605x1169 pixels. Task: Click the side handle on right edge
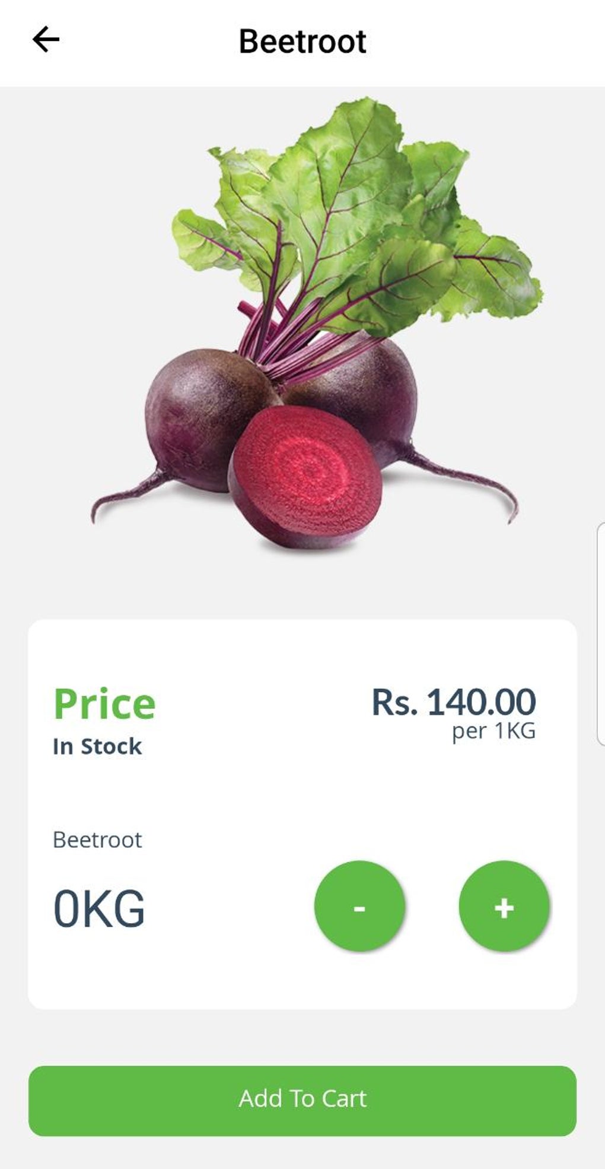(600, 634)
